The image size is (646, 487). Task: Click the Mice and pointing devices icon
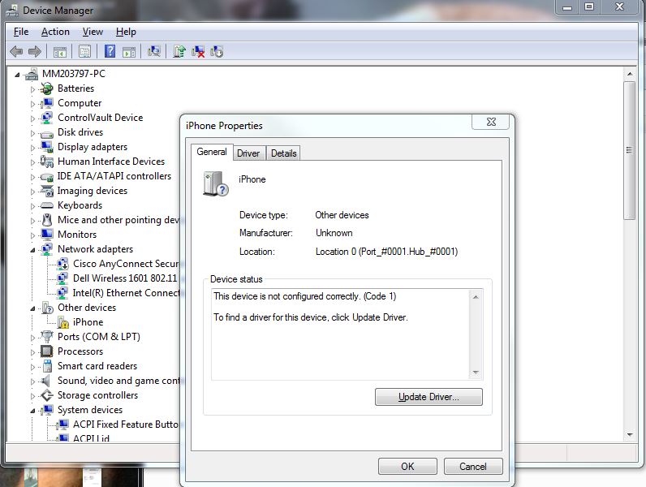point(47,220)
